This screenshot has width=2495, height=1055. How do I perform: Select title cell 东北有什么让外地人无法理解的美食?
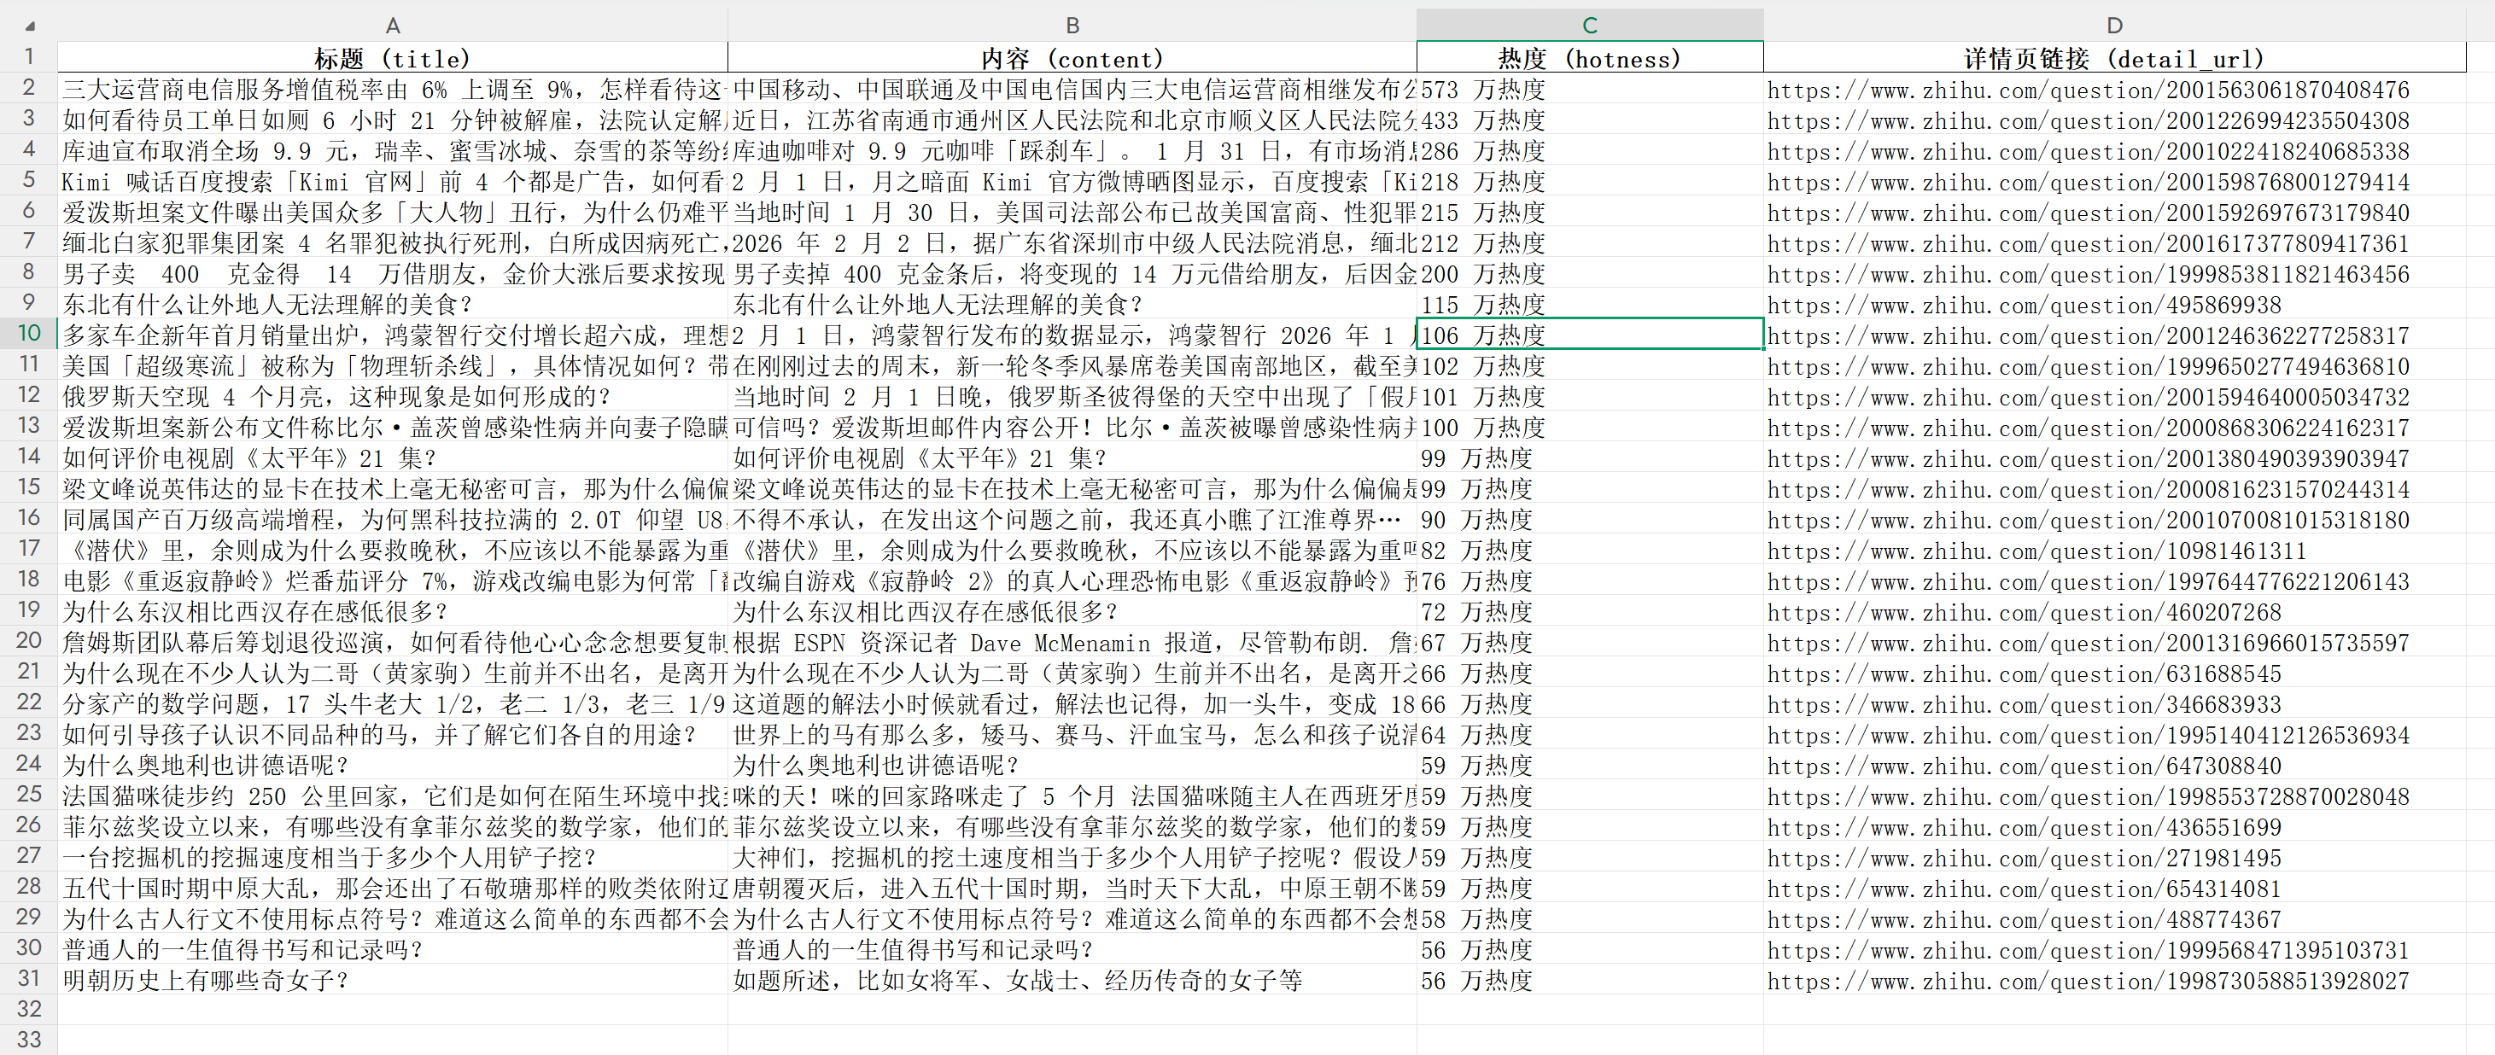coord(267,305)
